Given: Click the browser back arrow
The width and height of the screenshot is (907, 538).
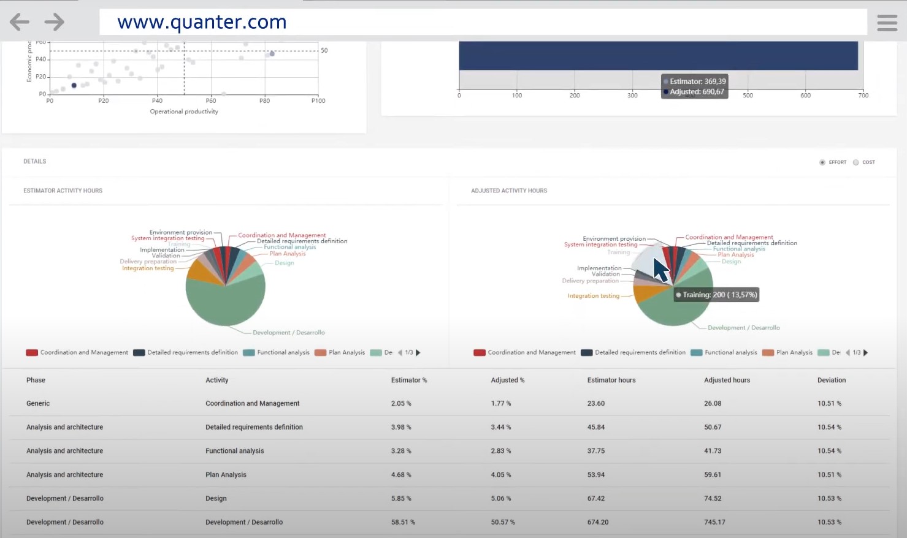Looking at the screenshot, I should [x=20, y=23].
